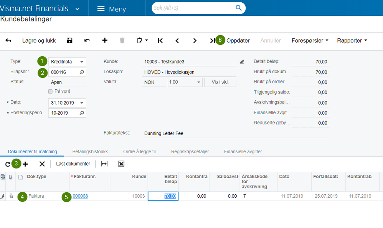The height and width of the screenshot is (228, 383).
Task: Click the NOK currency field
Action: pyautogui.click(x=154, y=82)
